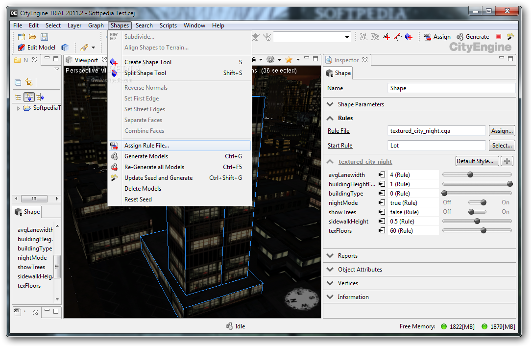Click the magic wand update seed icon
This screenshot has height=347, width=532.
pos(510,36)
